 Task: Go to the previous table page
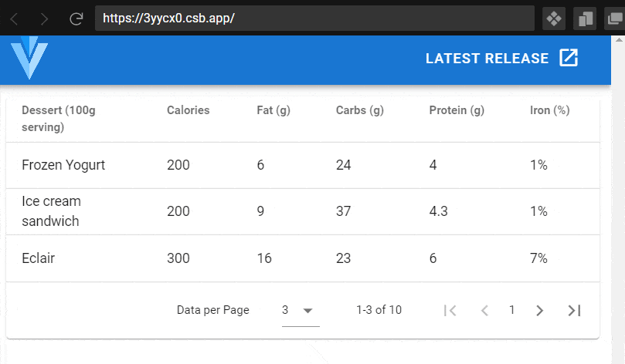484,310
